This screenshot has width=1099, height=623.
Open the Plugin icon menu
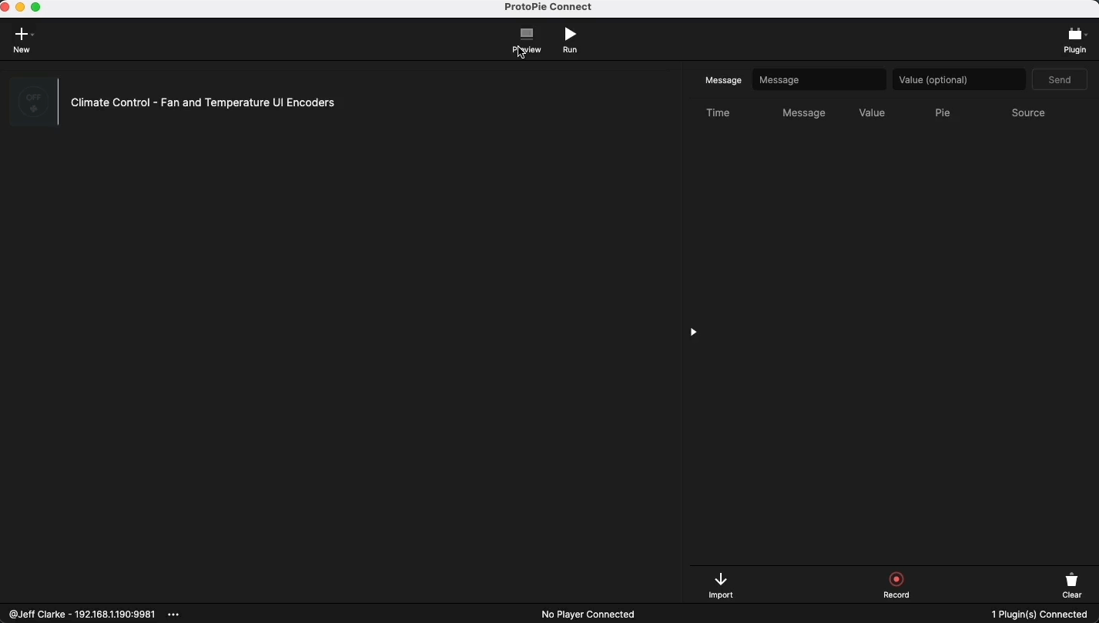click(1074, 34)
